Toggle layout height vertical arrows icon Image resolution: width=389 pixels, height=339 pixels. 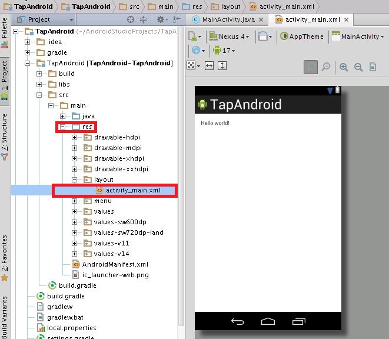(222, 66)
